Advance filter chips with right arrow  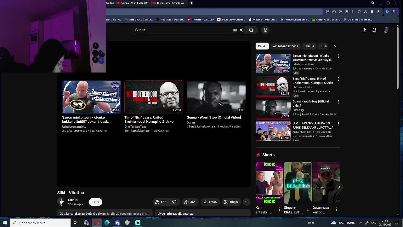tap(335, 46)
